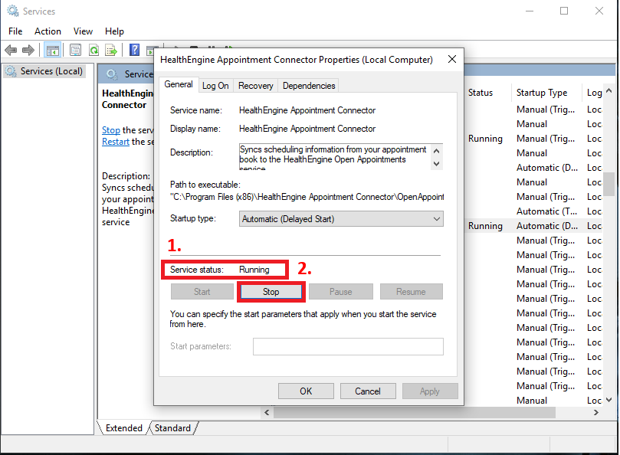620x455 pixels.
Task: Click the Properties toolbar icon
Action: pyautogui.click(x=75, y=51)
